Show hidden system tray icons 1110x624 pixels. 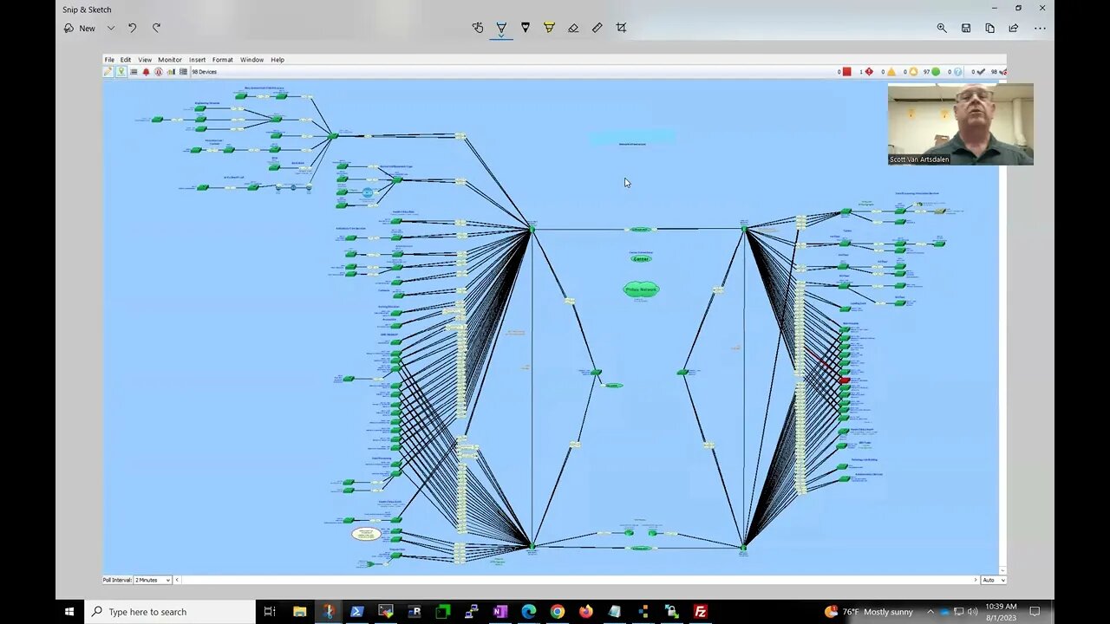point(930,611)
